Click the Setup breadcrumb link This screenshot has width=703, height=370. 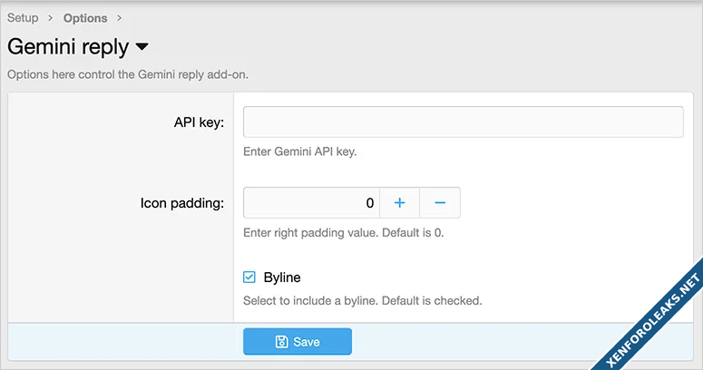23,18
